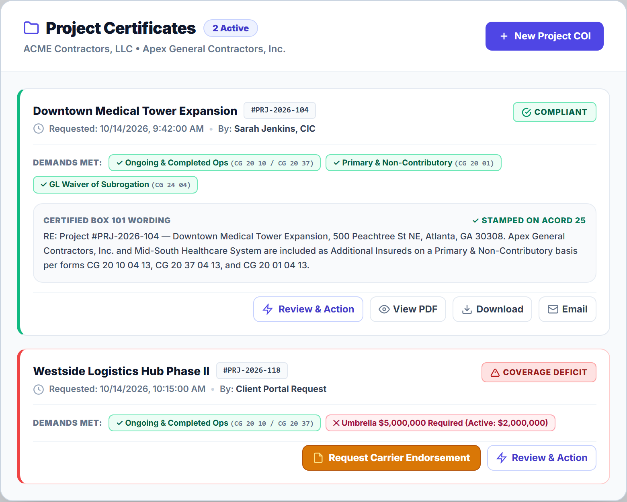
Task: Click the Umbrella $5,000,000 Required chip
Action: click(441, 423)
